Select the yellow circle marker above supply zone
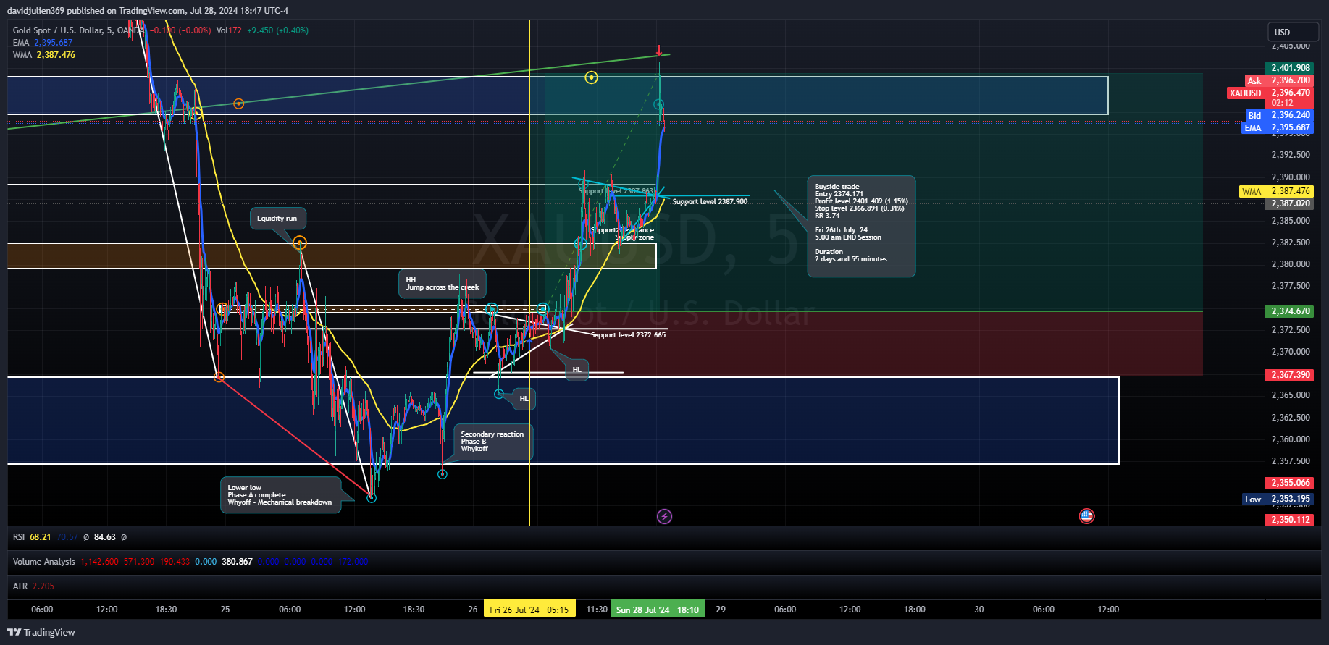1329x645 pixels. pos(592,77)
